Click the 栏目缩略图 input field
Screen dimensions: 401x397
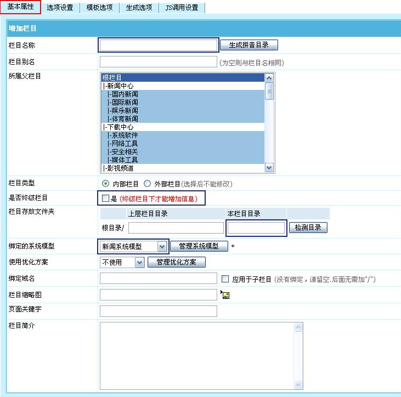click(159, 295)
